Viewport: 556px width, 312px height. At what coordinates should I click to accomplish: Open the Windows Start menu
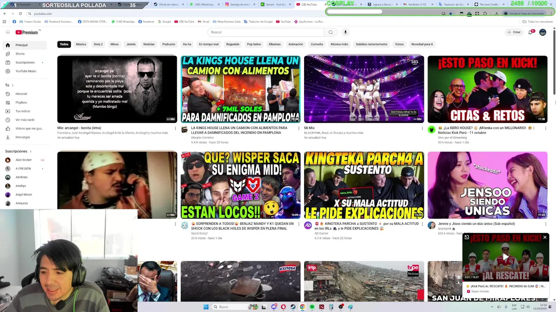[206, 307]
